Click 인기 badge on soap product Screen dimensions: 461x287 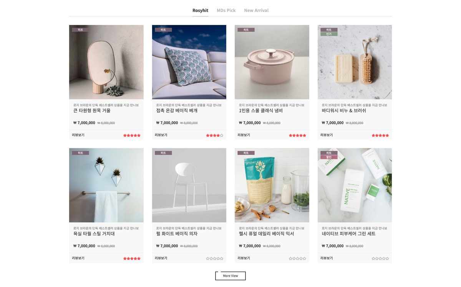pyautogui.click(x=329, y=34)
